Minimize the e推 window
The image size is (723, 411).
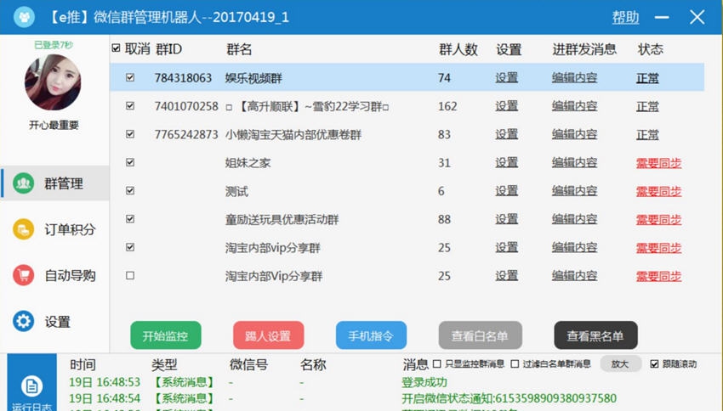662,18
